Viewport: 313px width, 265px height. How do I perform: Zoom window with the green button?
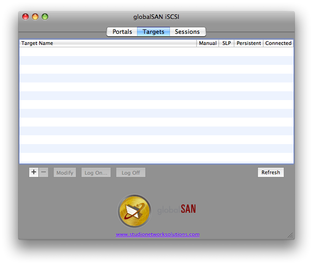(45, 17)
